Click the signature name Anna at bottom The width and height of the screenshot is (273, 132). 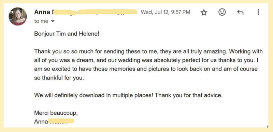click(x=41, y=121)
